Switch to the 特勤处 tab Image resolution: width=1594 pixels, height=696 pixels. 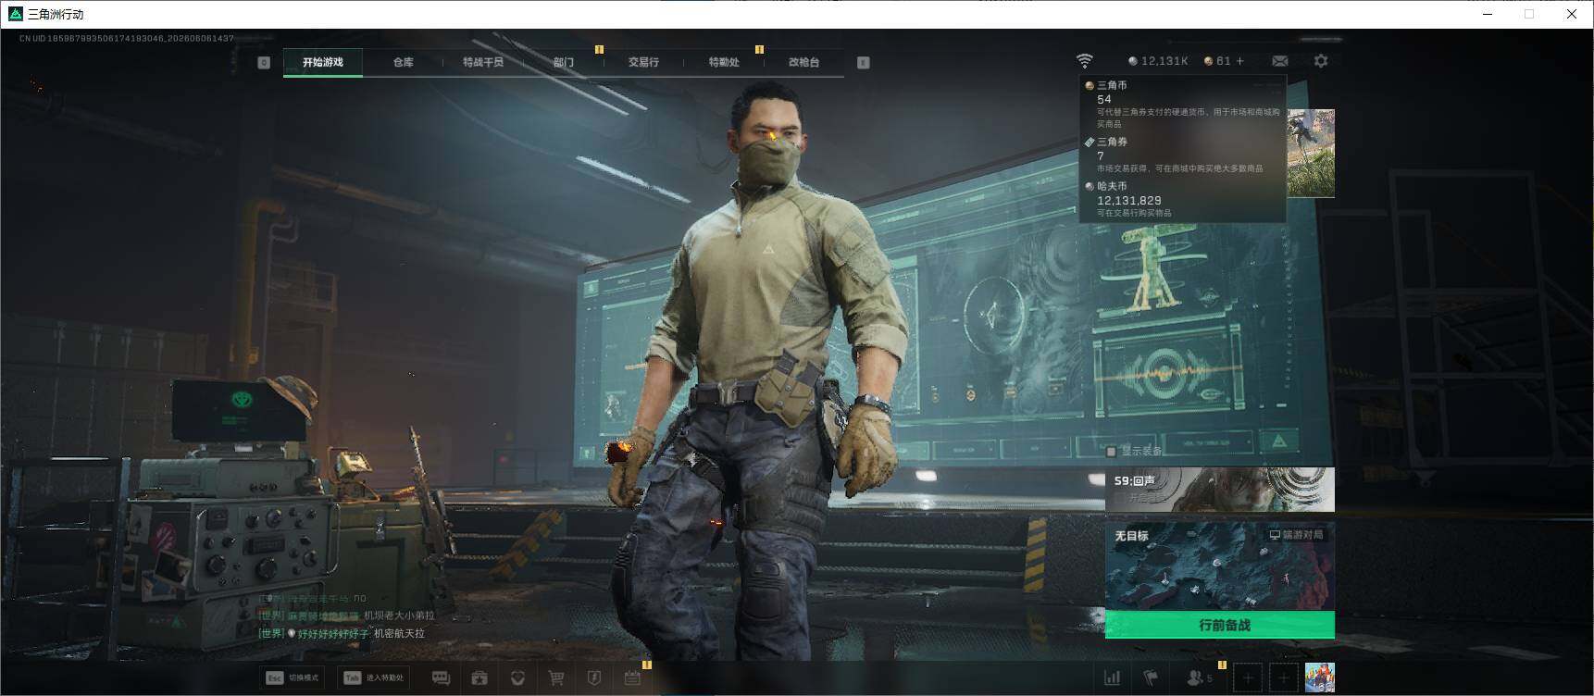pyautogui.click(x=724, y=62)
